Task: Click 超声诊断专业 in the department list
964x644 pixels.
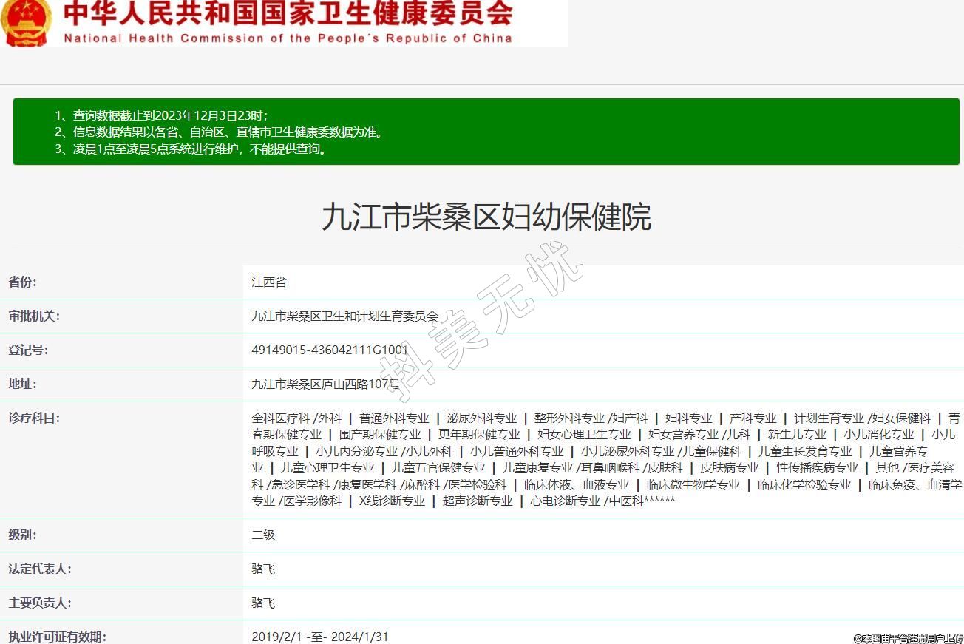Action: (478, 501)
